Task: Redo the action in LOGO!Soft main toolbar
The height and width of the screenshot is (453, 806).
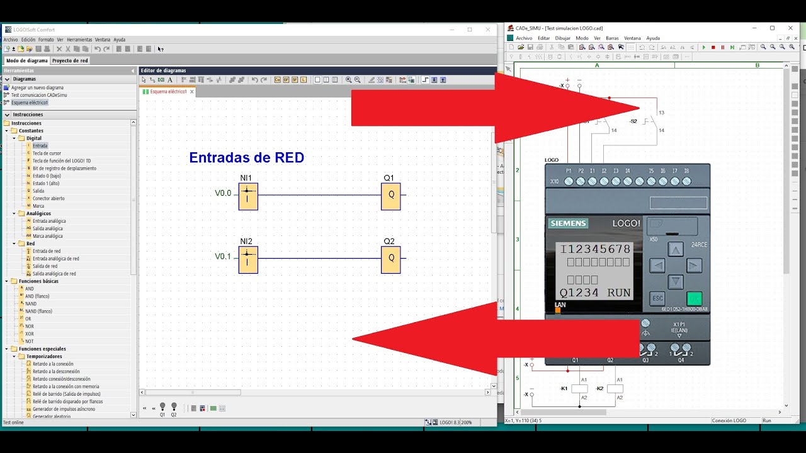Action: click(x=106, y=48)
